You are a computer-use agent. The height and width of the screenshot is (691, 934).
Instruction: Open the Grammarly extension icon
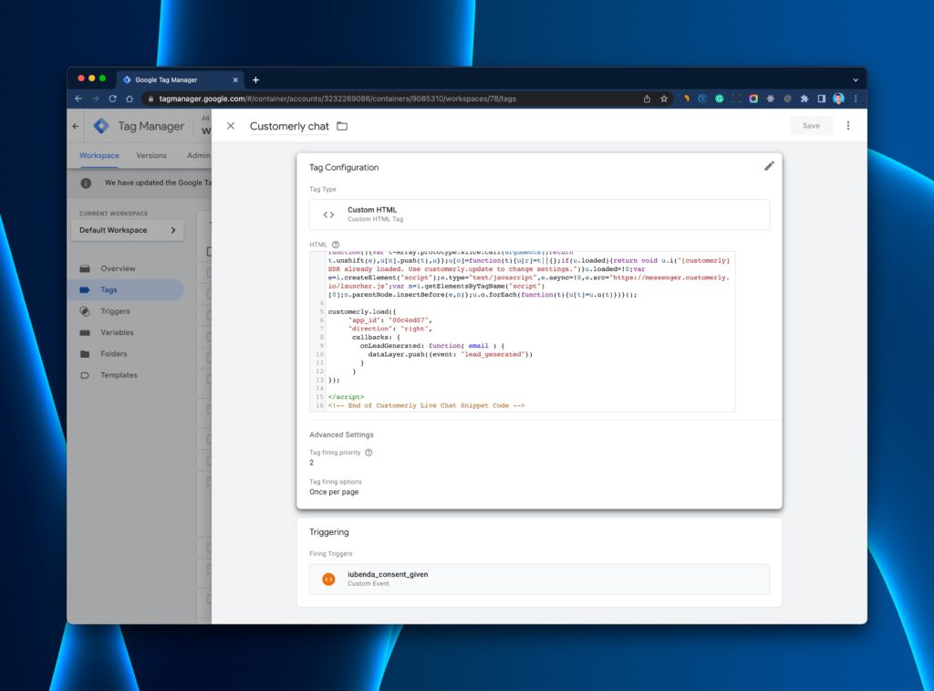720,99
